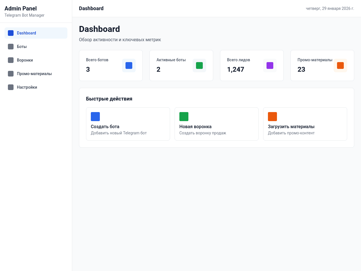Click the Всего ботов label

97,60
